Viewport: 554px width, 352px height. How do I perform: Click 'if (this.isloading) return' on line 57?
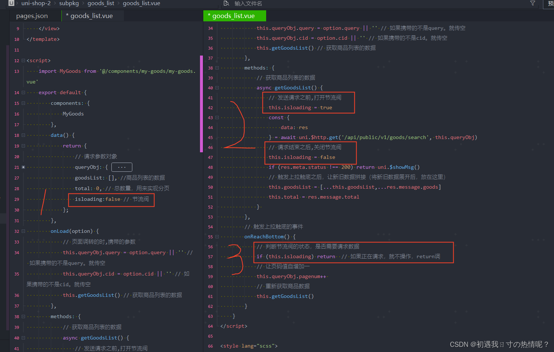296,256
